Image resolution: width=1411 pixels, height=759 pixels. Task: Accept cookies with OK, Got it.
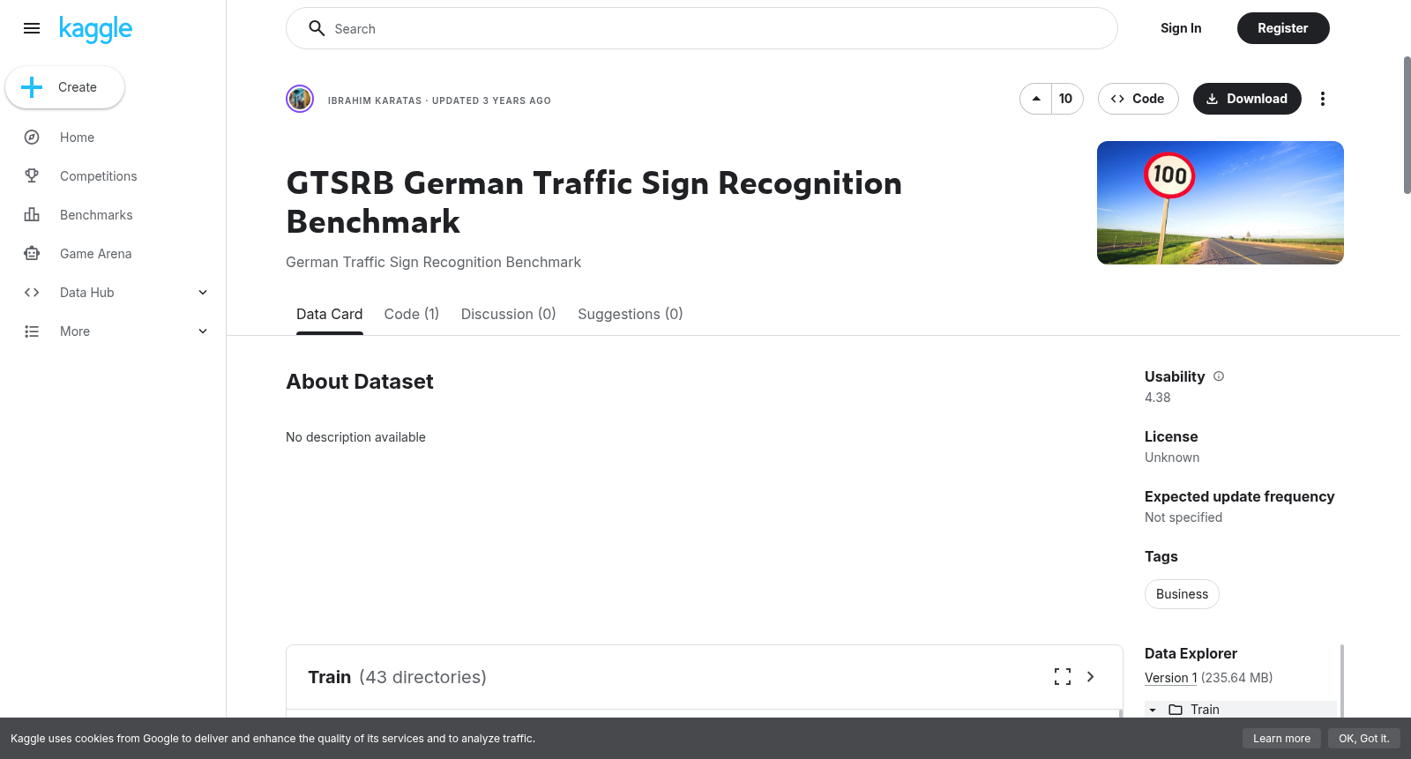[x=1363, y=739]
